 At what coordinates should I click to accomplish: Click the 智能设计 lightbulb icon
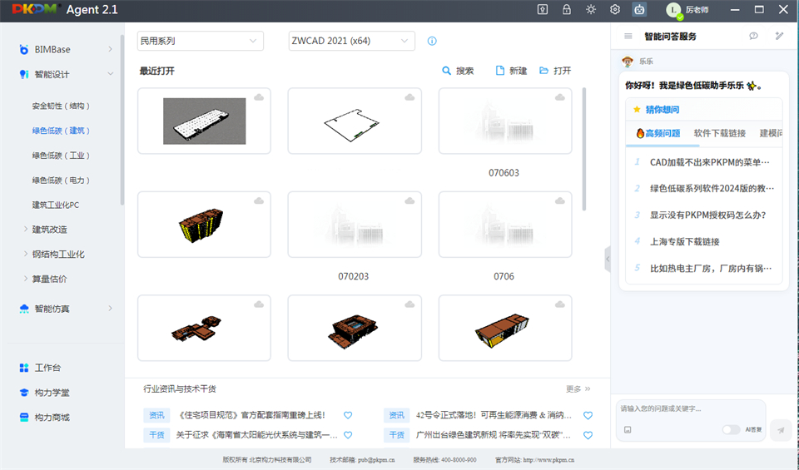pyautogui.click(x=23, y=74)
